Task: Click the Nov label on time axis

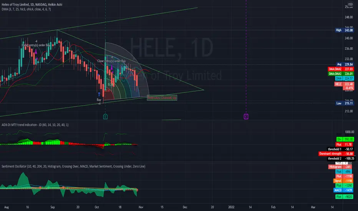Action: (141, 207)
